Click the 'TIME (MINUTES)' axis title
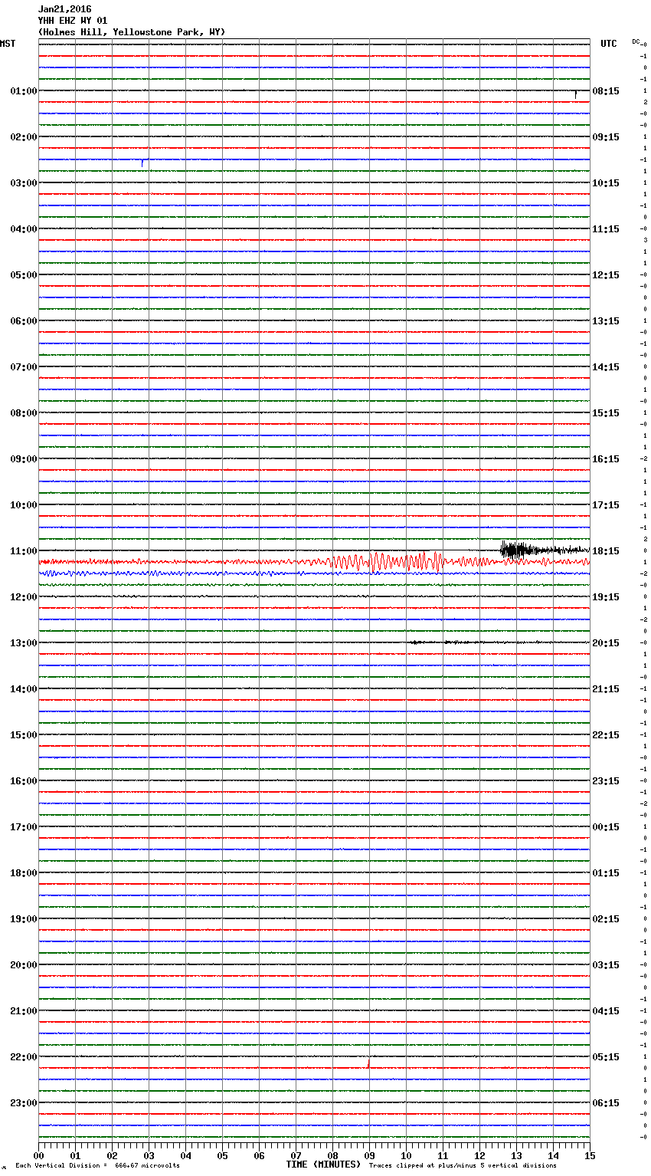This screenshot has width=651, height=1176. [x=322, y=1165]
